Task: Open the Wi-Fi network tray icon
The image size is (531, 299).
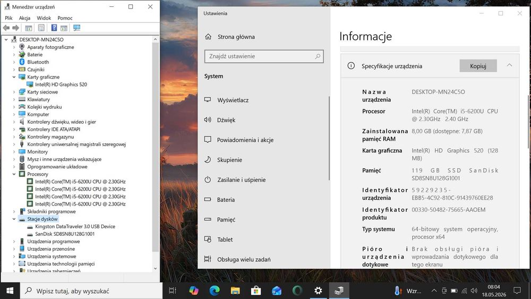Action: (464, 291)
